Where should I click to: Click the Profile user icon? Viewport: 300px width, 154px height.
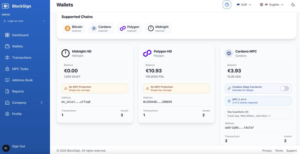(7, 114)
